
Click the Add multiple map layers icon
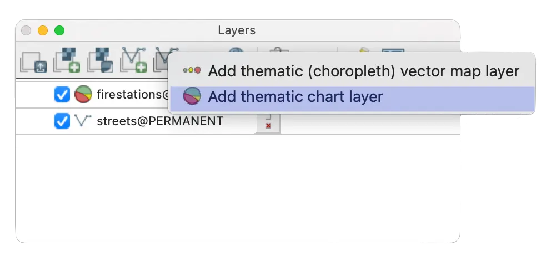click(33, 61)
